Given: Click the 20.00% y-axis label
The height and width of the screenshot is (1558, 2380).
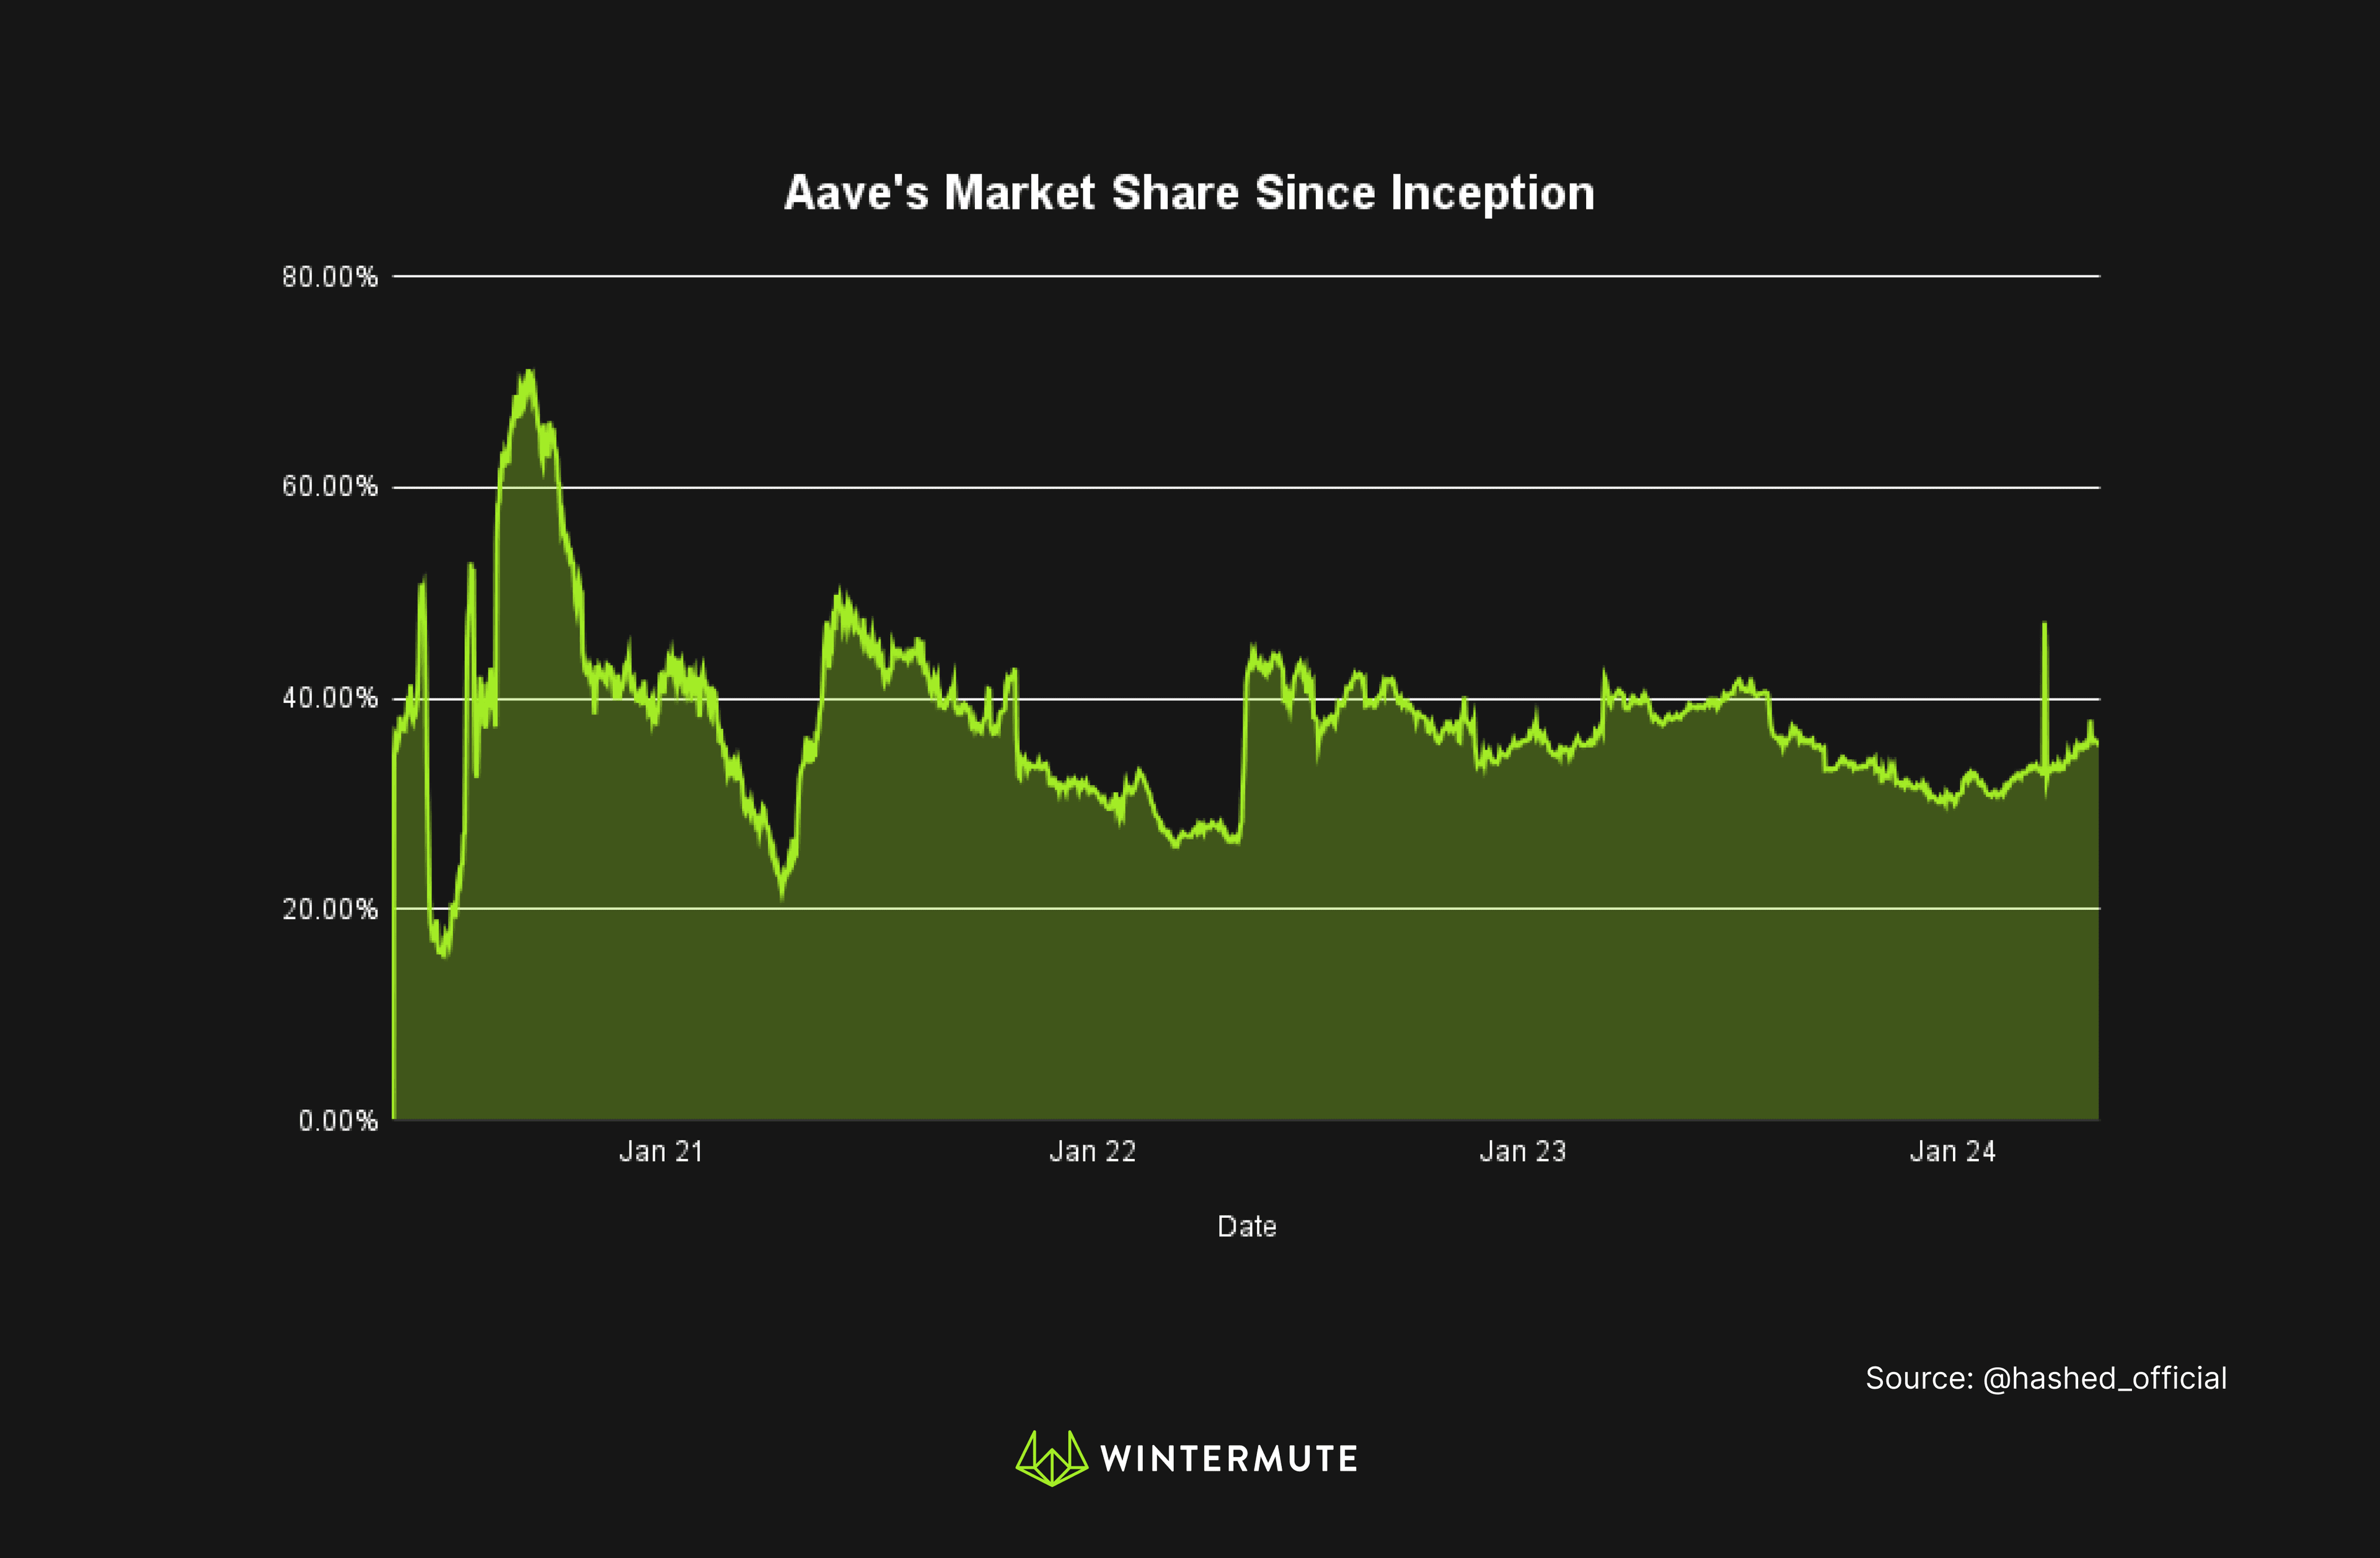Looking at the screenshot, I should pos(330,909).
